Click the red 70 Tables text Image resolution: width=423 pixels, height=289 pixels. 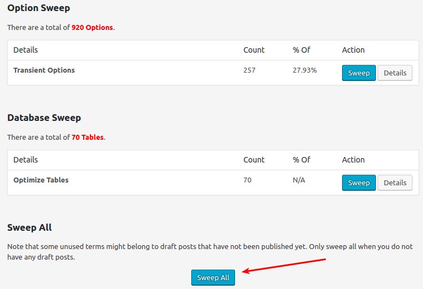(x=88, y=137)
